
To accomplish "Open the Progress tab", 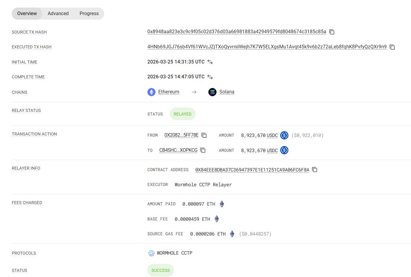I will (89, 13).
